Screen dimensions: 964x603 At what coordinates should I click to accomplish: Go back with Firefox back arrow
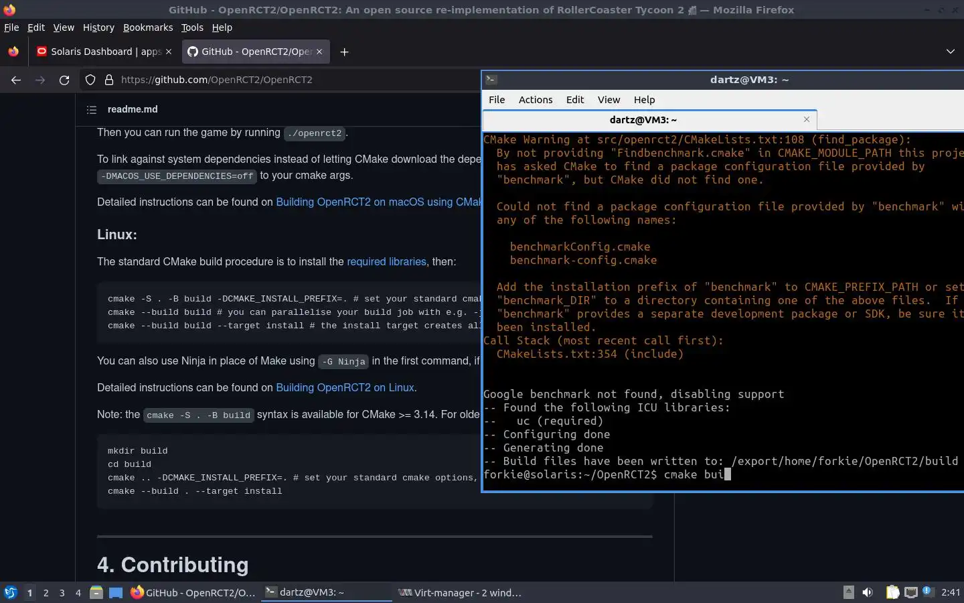[16, 80]
